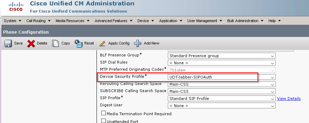
Task: Open the Bulk Administration menu
Action: tap(245, 21)
